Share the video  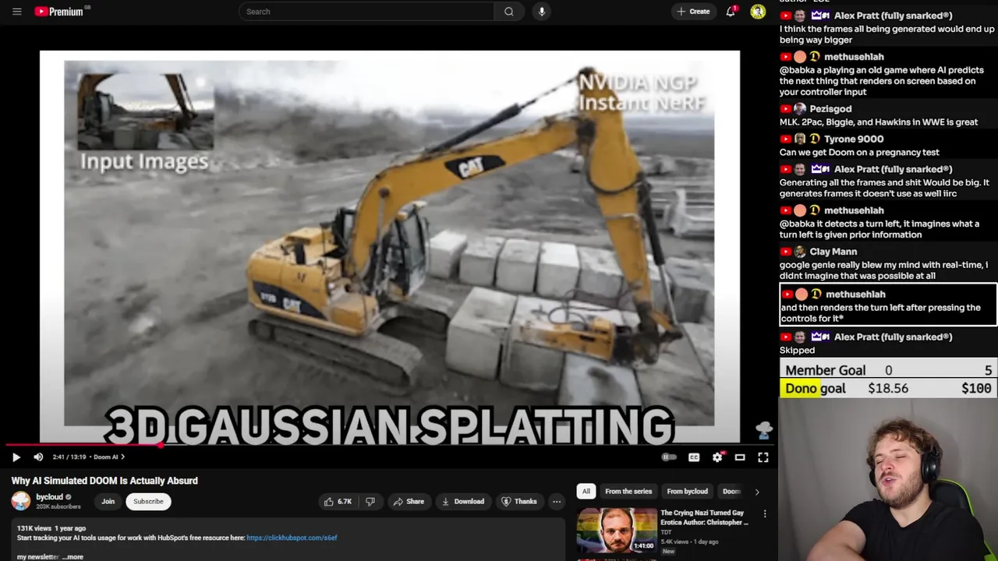(409, 502)
